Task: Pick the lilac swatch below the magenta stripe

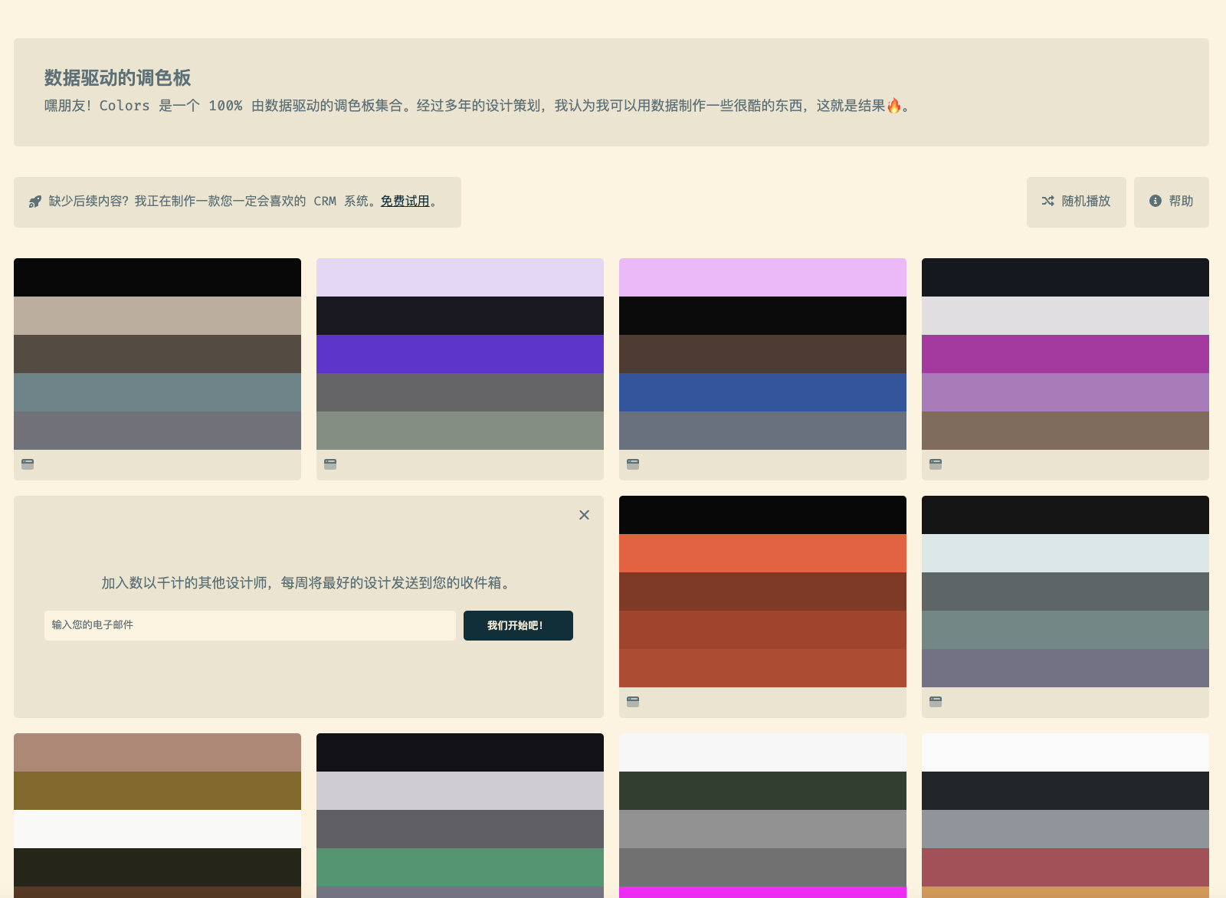Action: 1065,392
